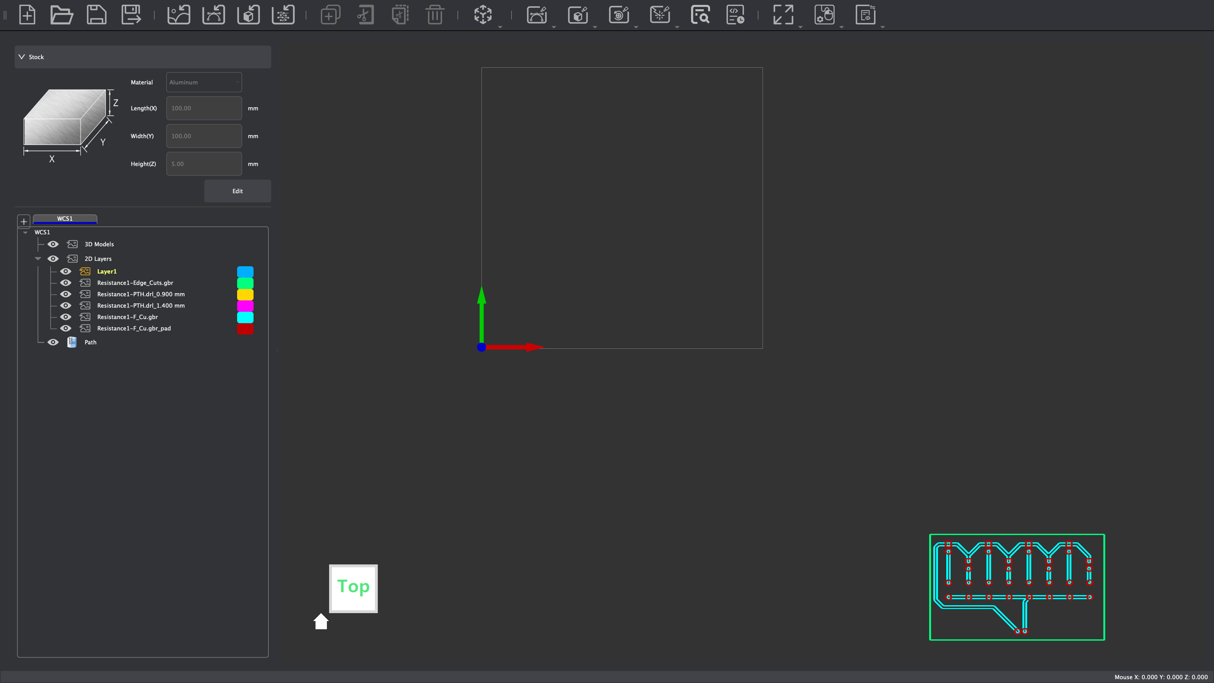
Task: Import an image into the canvas
Action: [179, 15]
